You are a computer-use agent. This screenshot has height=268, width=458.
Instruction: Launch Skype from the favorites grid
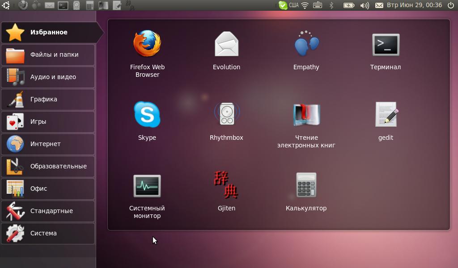point(147,115)
